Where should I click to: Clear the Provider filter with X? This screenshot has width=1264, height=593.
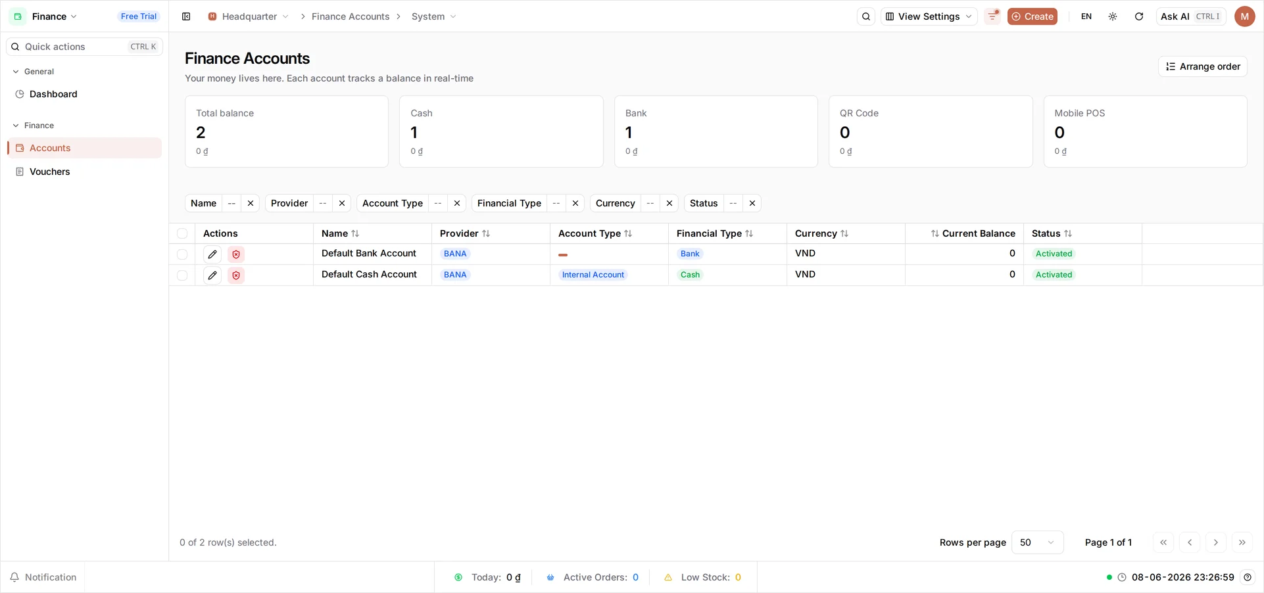342,203
